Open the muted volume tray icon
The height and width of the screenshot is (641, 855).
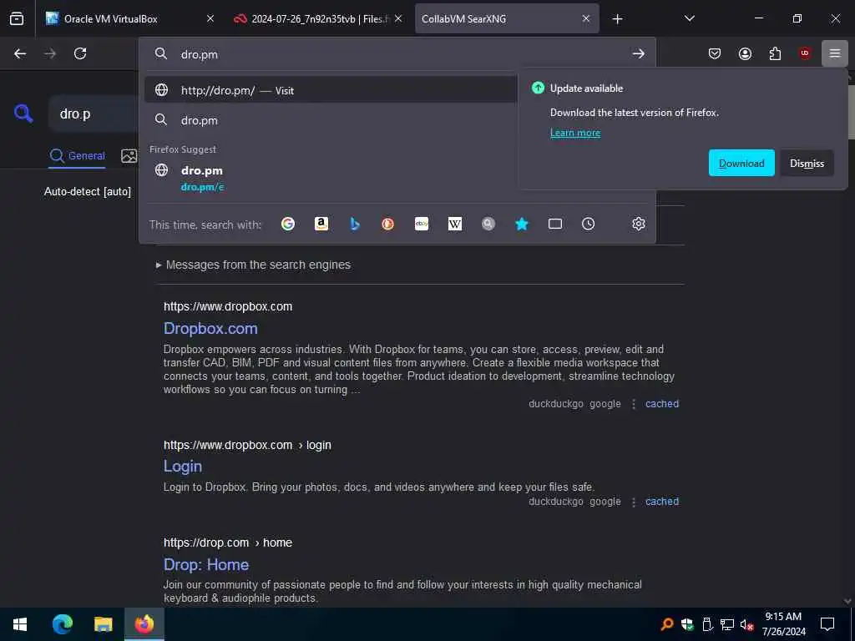tap(746, 624)
